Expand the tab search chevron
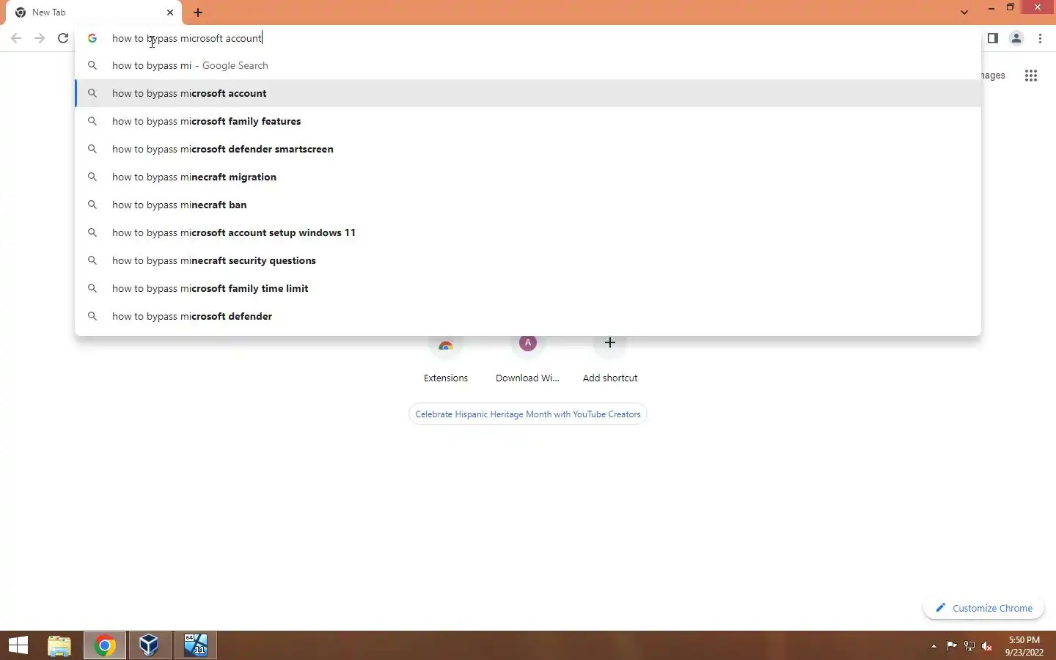This screenshot has width=1056, height=660. 964,12
